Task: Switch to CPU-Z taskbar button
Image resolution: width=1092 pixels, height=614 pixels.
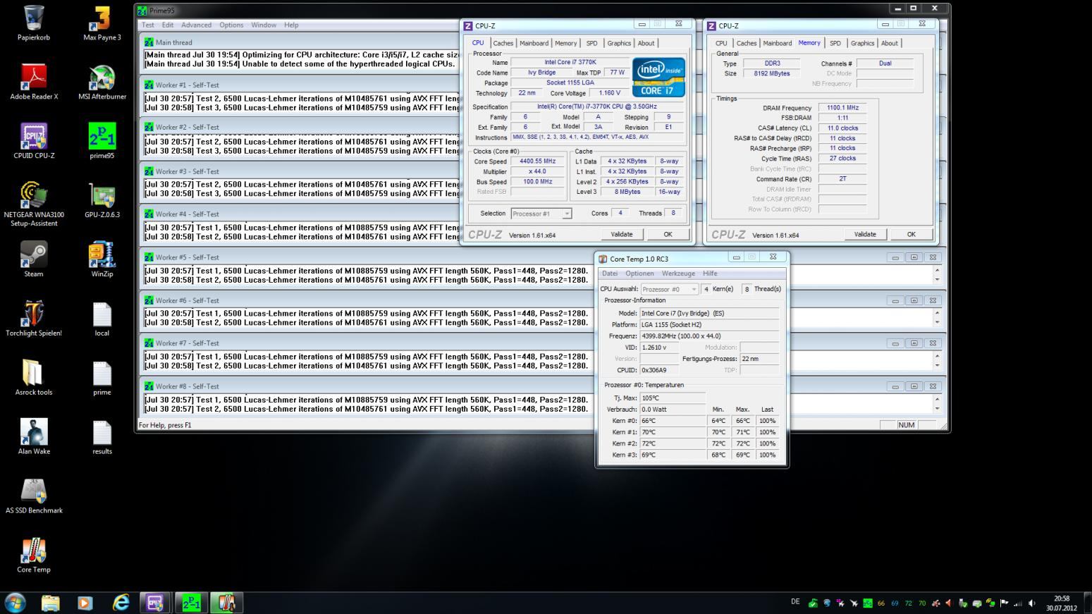Action: pos(155,603)
